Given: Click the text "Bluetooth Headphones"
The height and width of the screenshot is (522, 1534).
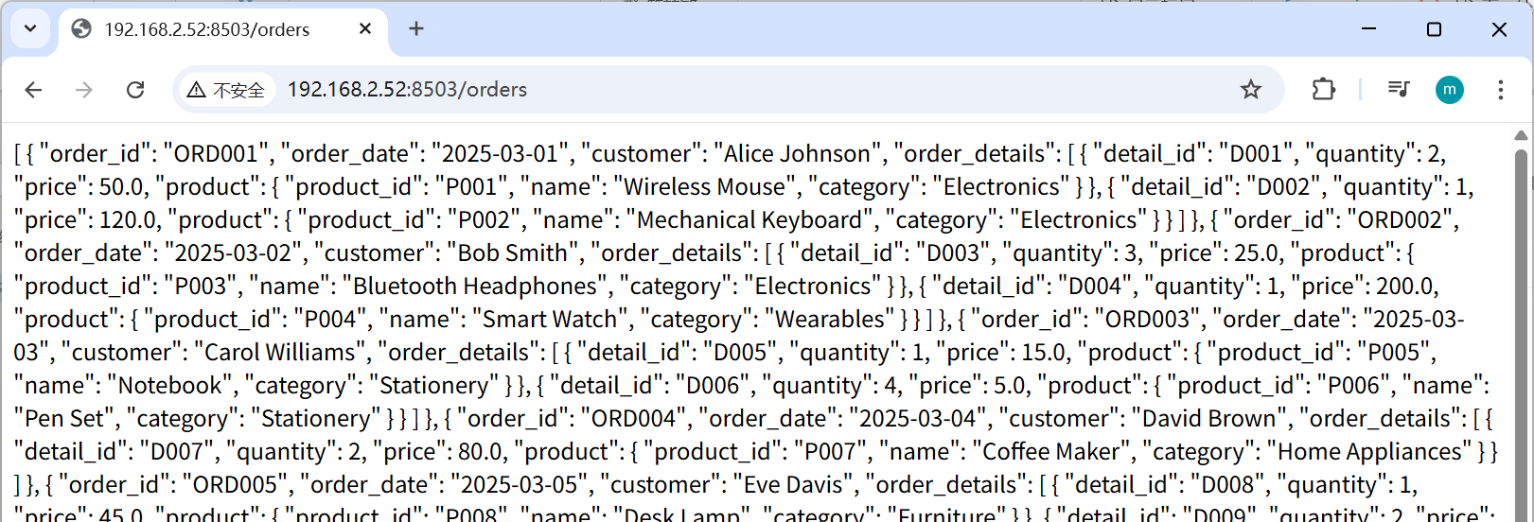Looking at the screenshot, I should click(476, 286).
